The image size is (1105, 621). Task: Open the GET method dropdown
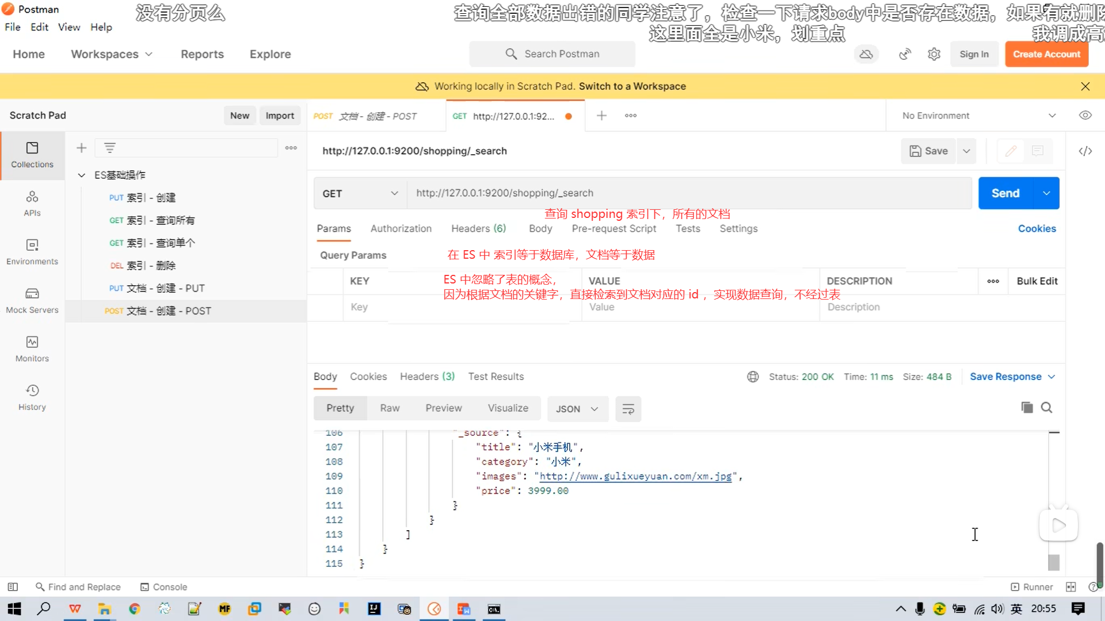360,193
